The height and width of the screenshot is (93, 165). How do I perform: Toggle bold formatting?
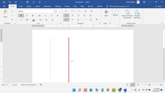click(21, 16)
